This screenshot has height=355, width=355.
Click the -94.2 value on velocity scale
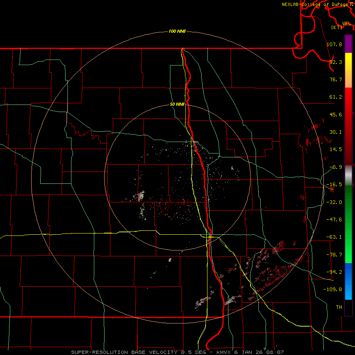334,272
